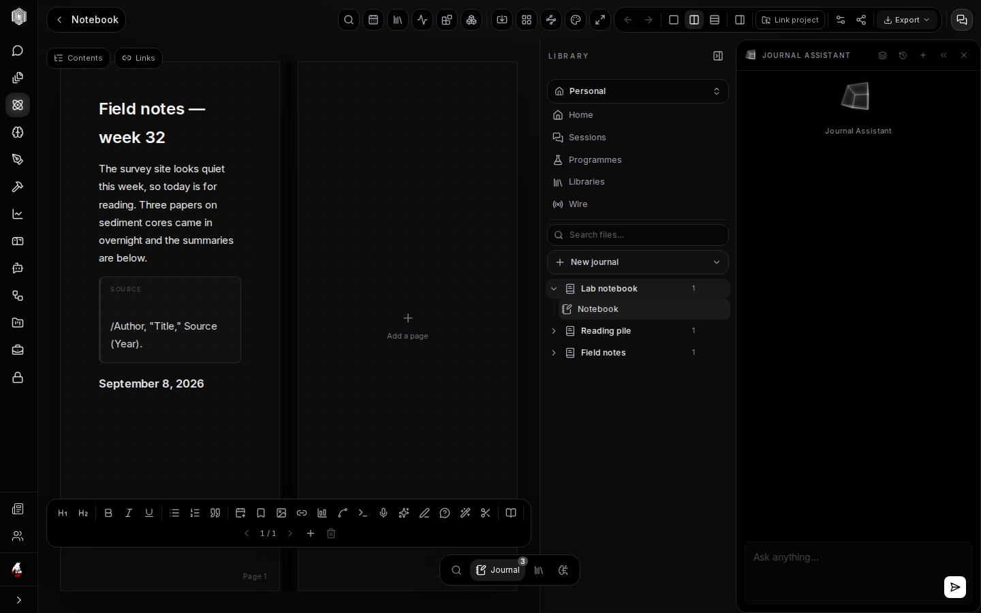Select the scissors cut tool
Image resolution: width=981 pixels, height=613 pixels.
tap(486, 513)
